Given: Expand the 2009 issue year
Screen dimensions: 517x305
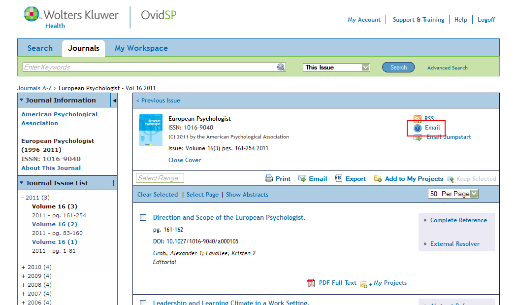Looking at the screenshot, I should pos(23,276).
